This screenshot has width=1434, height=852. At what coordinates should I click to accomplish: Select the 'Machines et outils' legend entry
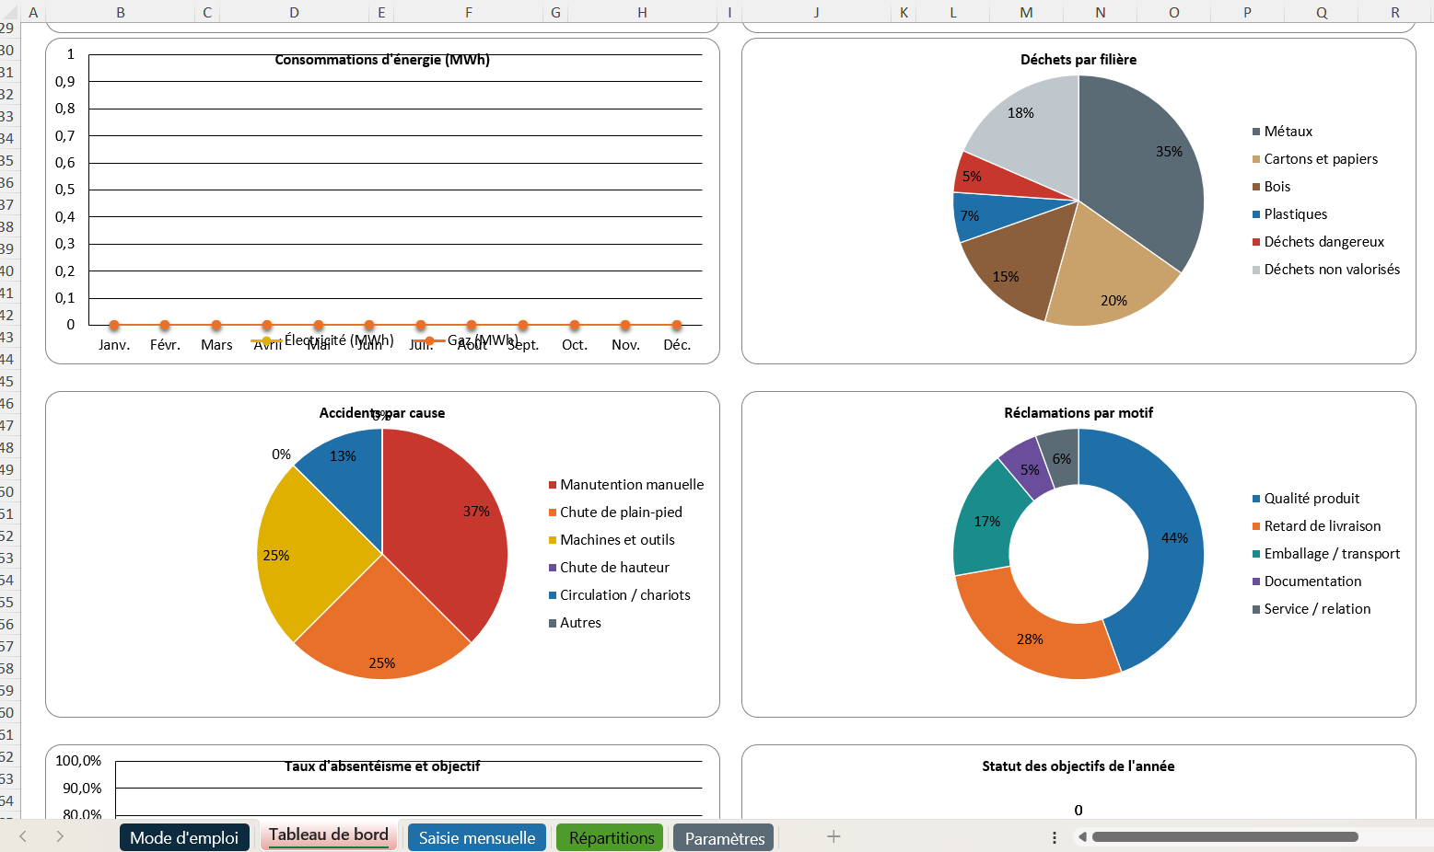coord(617,540)
